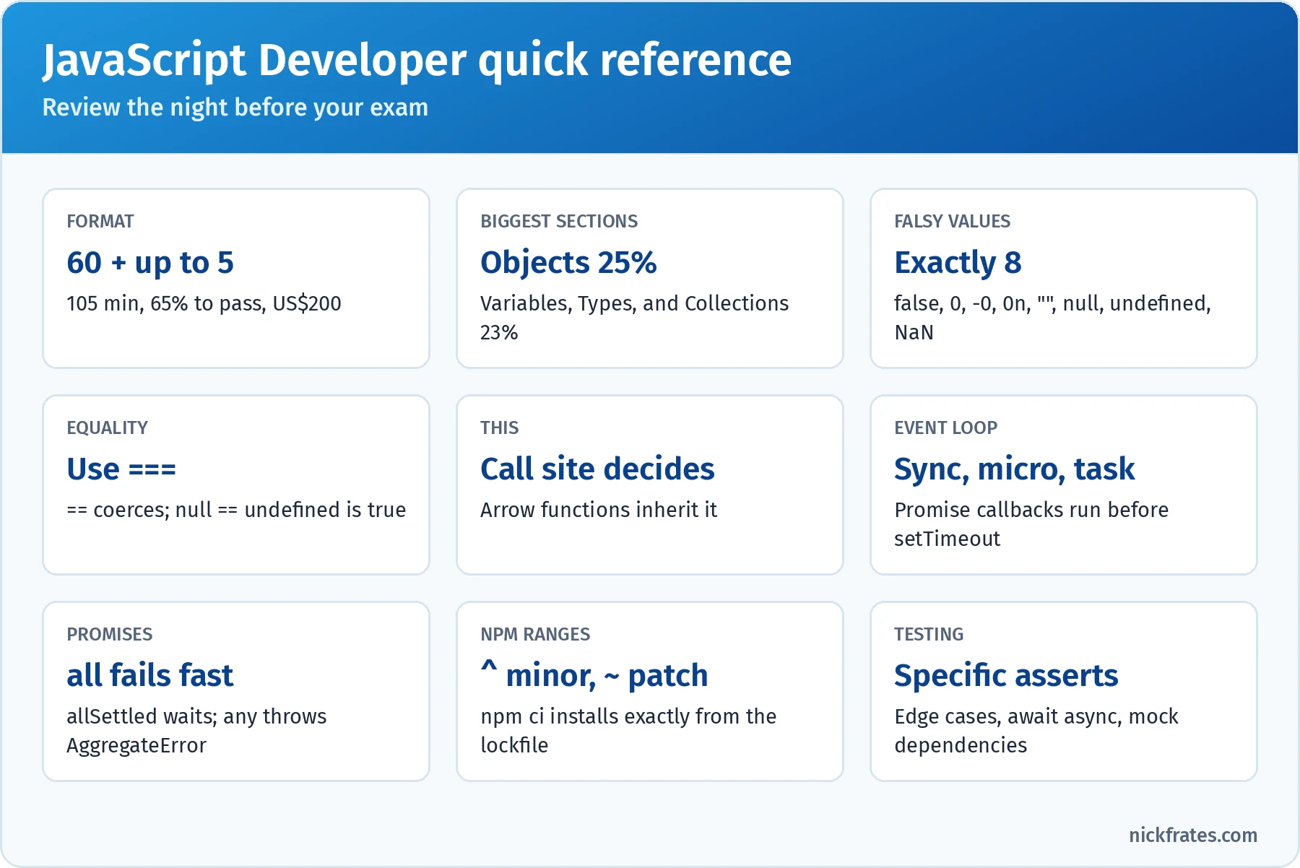1300x868 pixels.
Task: Open the nickfrates.com footer link
Action: click(1193, 836)
